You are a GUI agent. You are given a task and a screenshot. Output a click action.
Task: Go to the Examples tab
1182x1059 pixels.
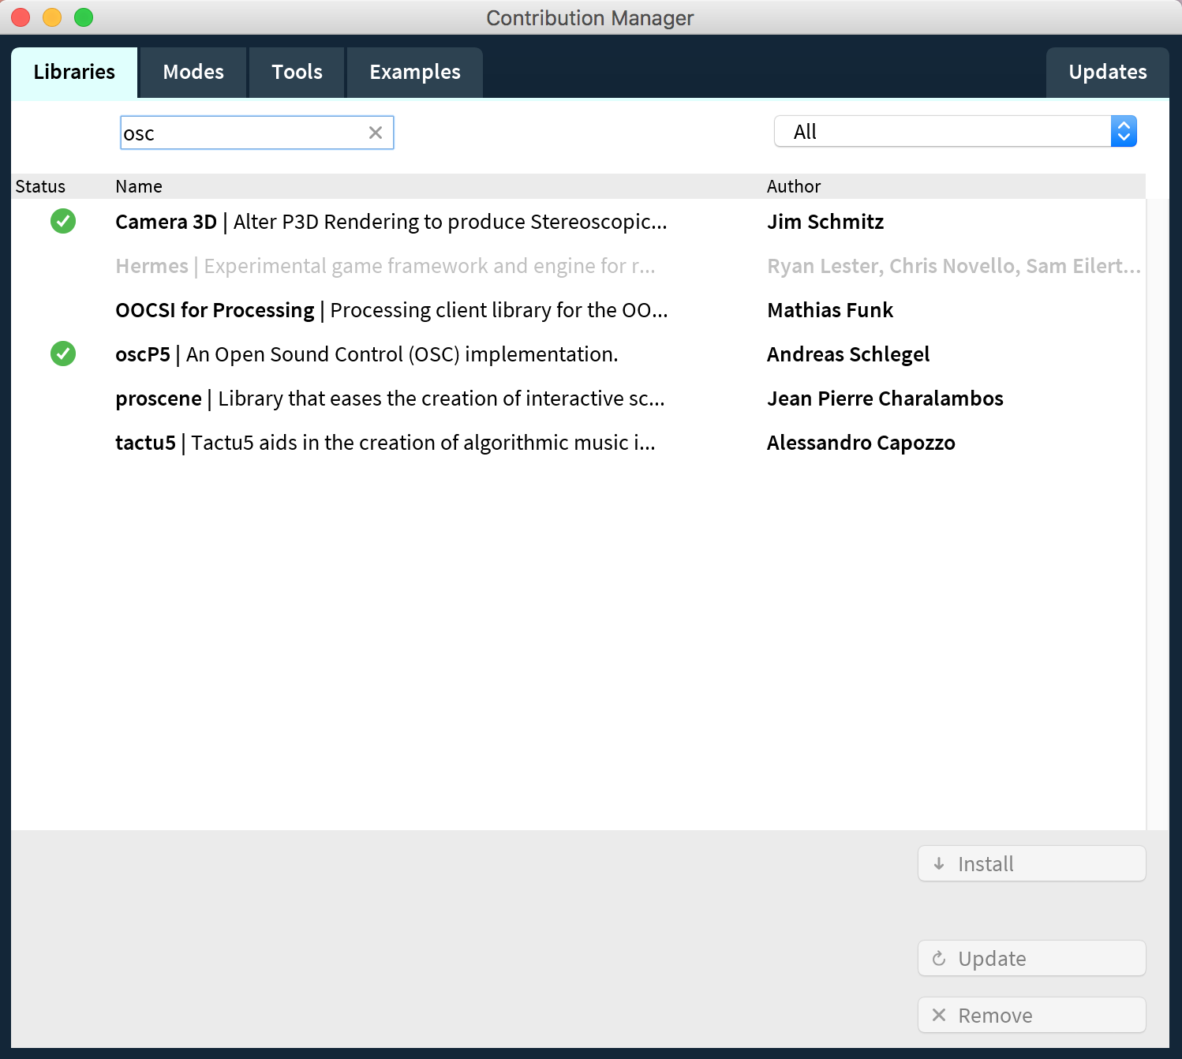click(x=415, y=73)
